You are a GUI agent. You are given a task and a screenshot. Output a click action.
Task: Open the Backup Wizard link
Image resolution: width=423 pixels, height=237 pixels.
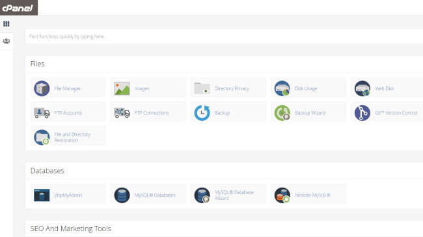310,113
